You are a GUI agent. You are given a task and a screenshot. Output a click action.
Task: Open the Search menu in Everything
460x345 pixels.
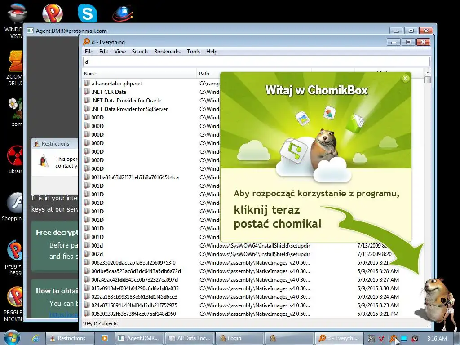(x=140, y=52)
